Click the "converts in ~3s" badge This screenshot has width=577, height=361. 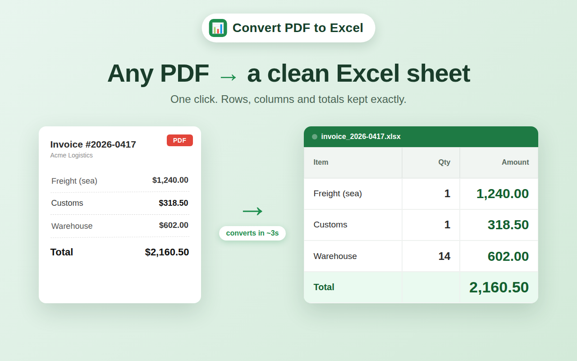pyautogui.click(x=252, y=233)
